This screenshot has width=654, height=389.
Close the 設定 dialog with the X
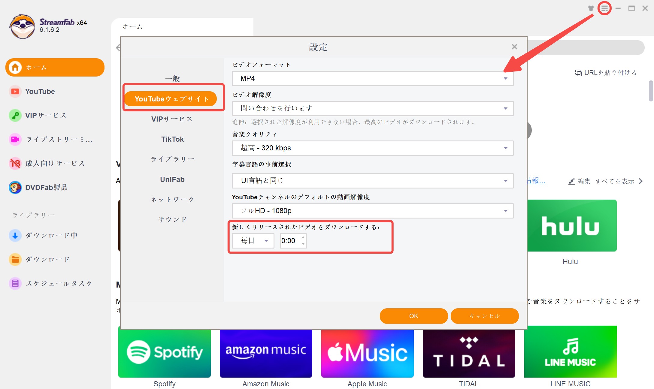tap(514, 47)
